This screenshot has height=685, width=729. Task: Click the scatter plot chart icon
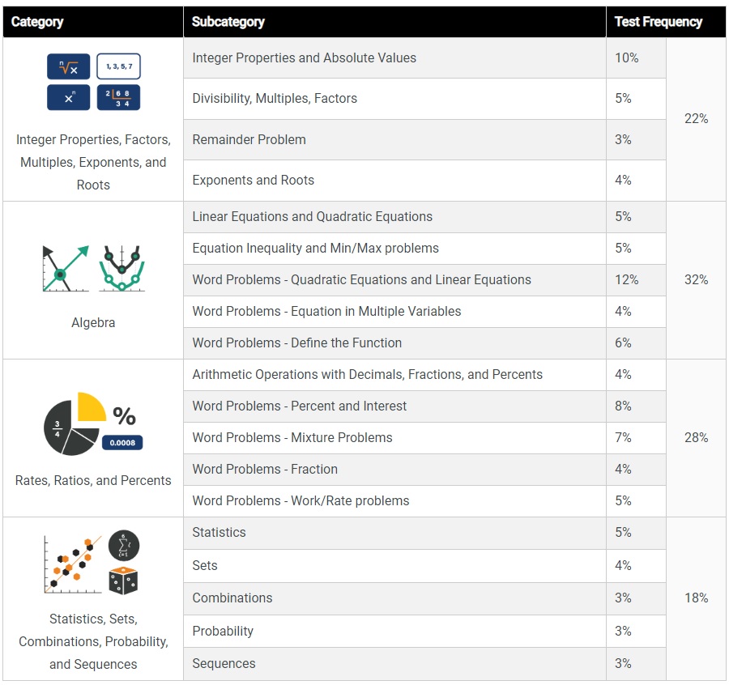click(73, 561)
